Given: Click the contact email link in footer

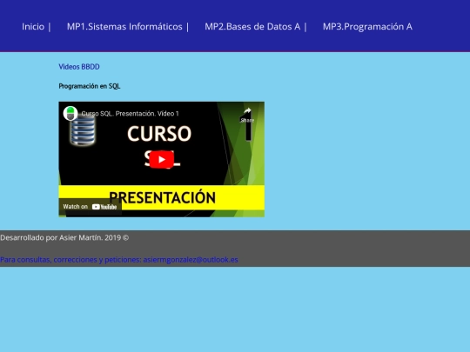Looking at the screenshot, I should [x=119, y=260].
